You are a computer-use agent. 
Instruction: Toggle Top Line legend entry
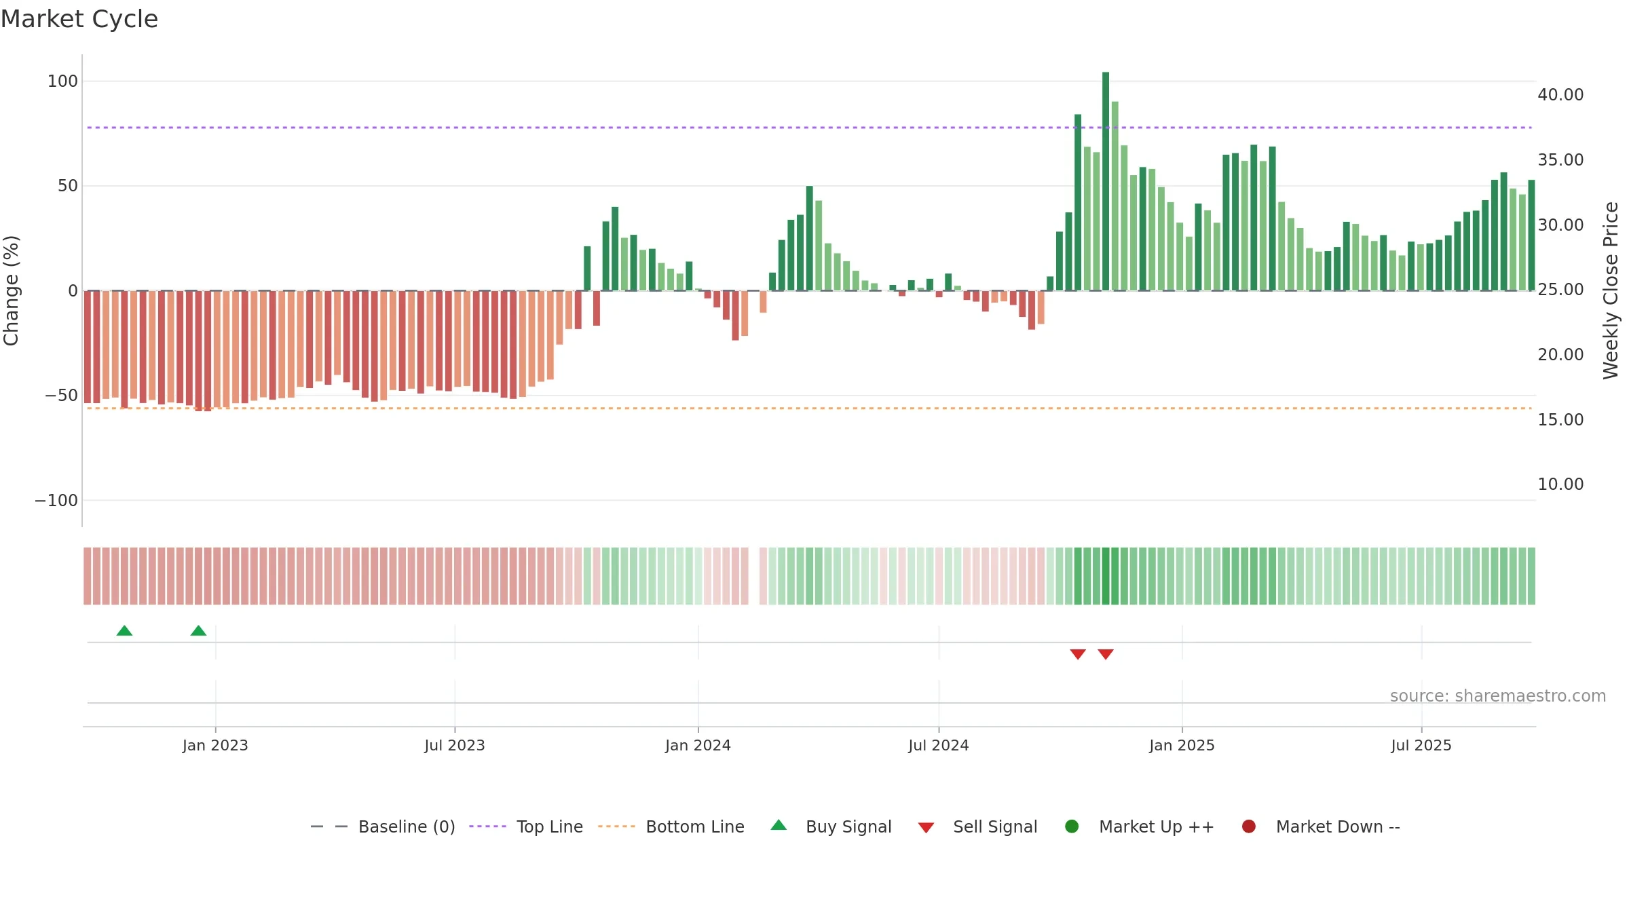pos(526,826)
